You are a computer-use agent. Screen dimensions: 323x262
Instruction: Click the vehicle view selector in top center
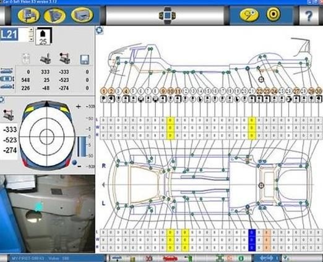[167, 15]
